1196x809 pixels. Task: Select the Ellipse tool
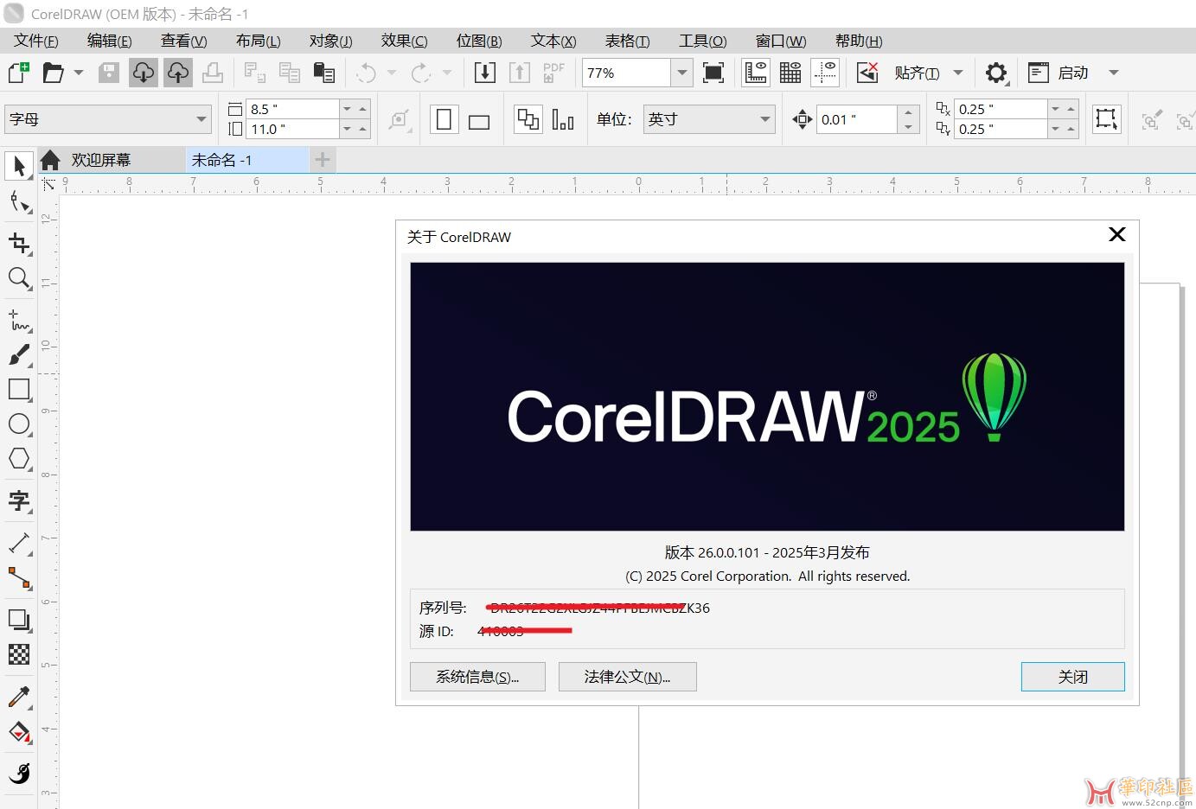click(x=19, y=424)
